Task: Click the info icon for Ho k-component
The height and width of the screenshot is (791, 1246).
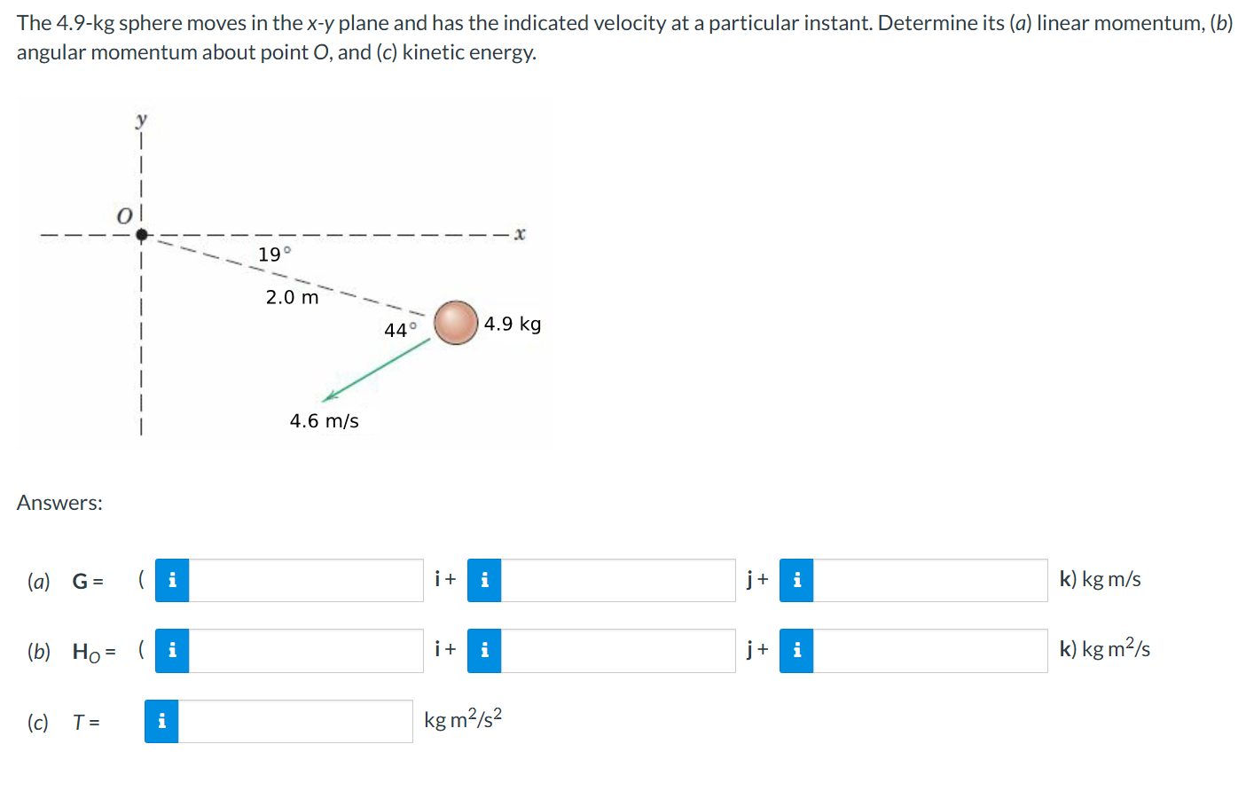Action: 796,651
